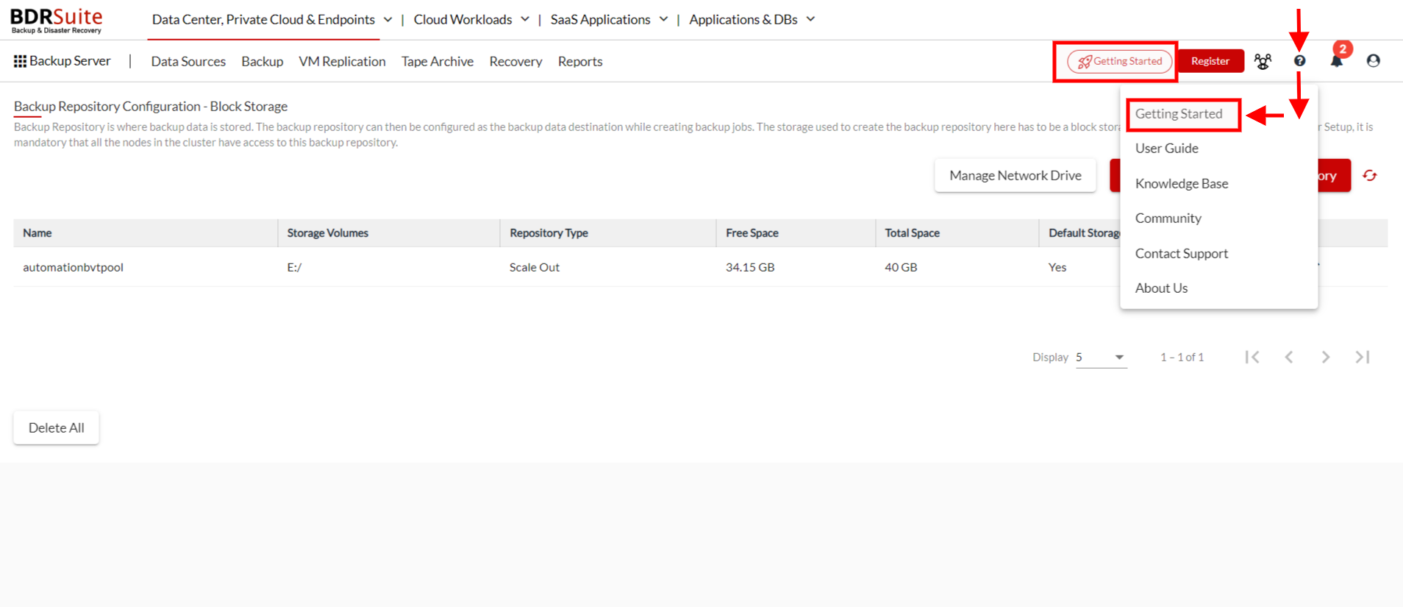Open the notifications bell icon
The image size is (1403, 607).
1337,61
